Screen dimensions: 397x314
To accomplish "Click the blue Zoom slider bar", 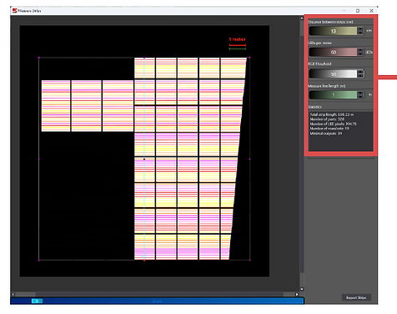I will [x=157, y=301].
